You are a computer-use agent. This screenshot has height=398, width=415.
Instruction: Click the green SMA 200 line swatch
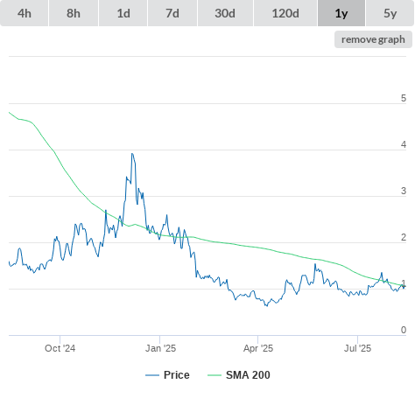(x=215, y=375)
